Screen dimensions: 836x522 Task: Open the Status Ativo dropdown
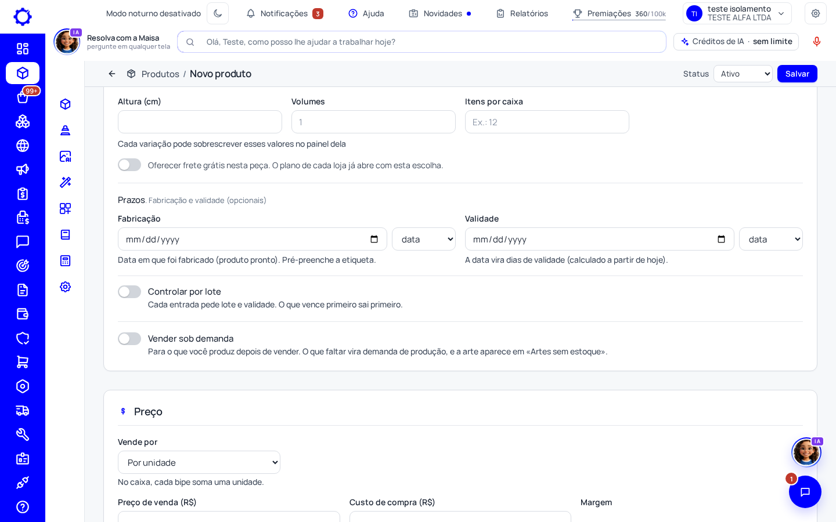coord(743,74)
